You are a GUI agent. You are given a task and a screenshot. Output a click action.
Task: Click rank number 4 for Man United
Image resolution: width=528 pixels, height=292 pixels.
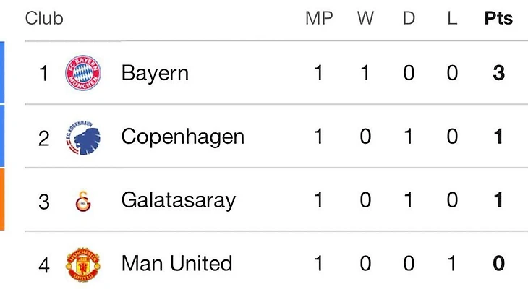click(44, 265)
